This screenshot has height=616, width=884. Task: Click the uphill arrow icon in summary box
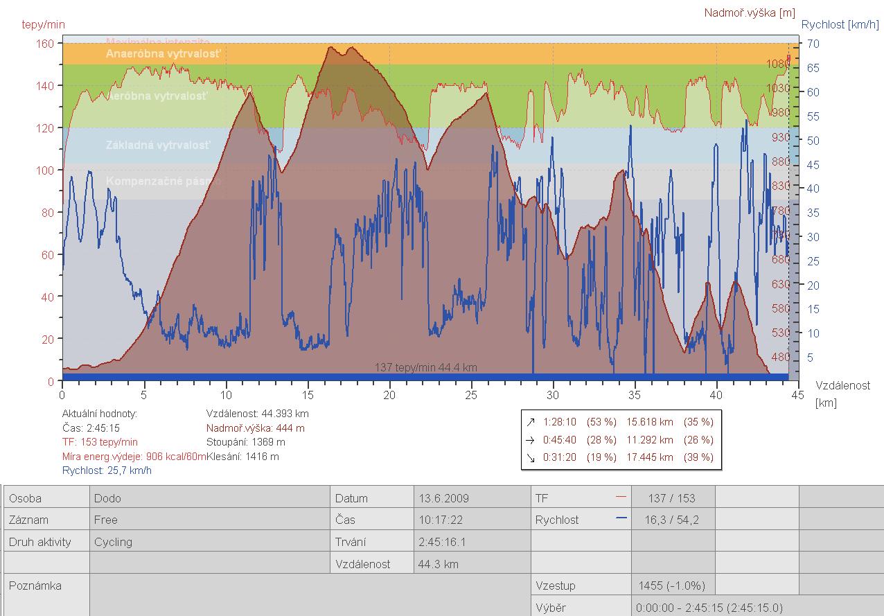[x=531, y=421]
